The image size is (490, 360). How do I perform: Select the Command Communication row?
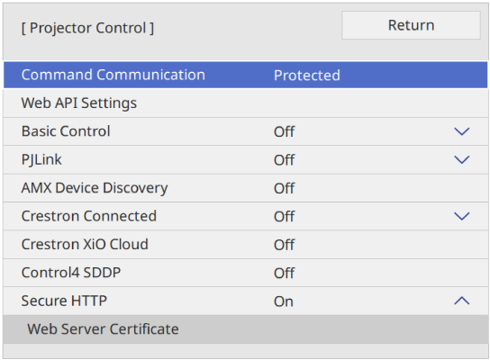click(245, 75)
